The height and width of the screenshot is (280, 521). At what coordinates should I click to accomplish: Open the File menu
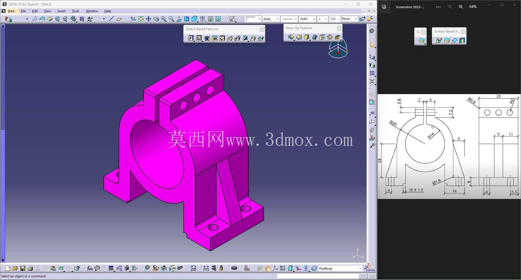pos(23,11)
